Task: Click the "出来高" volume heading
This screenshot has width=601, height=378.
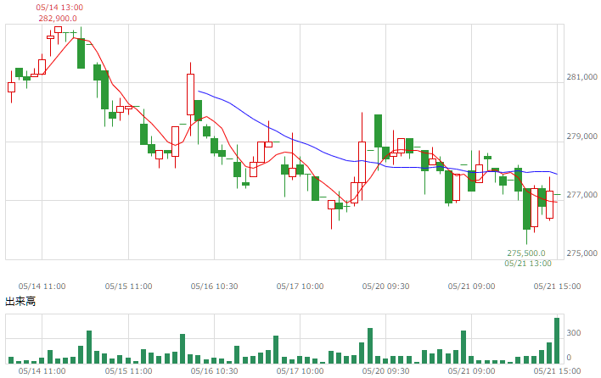Action: [20, 302]
